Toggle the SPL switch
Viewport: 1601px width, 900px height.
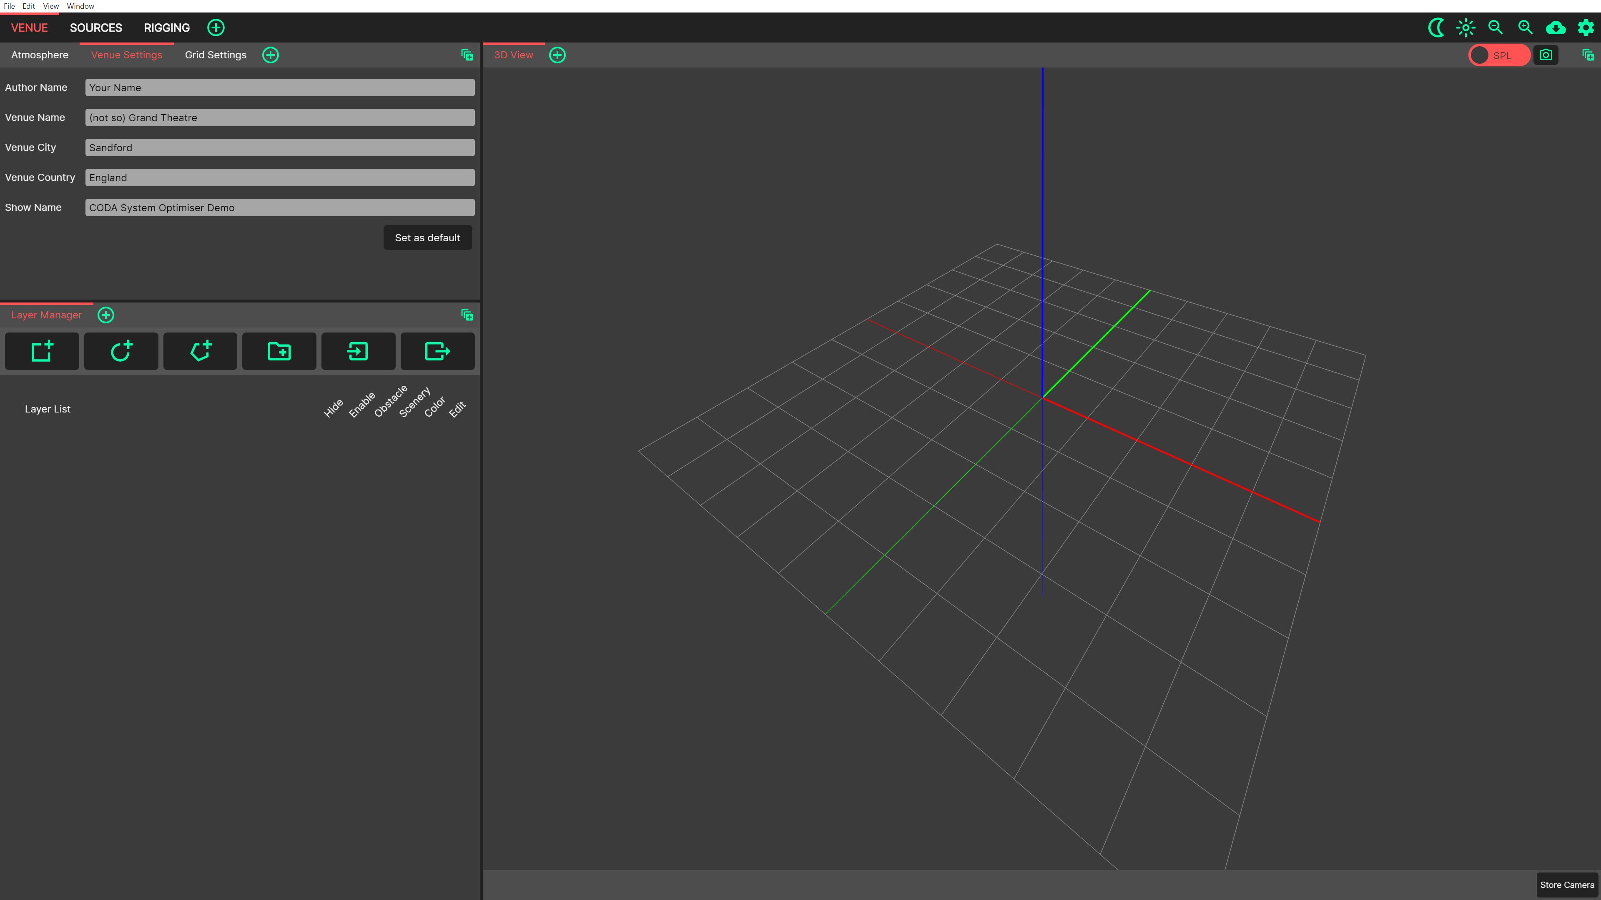[1498, 55]
